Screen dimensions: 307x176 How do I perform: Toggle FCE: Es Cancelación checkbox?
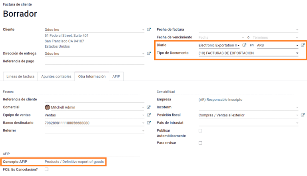click(46, 170)
